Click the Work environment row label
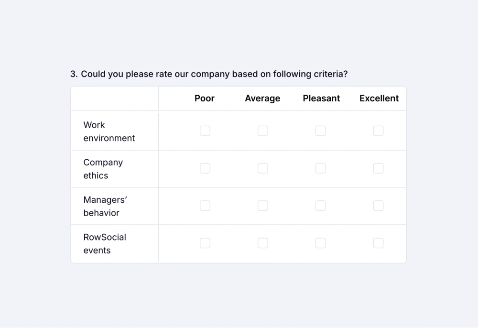Image resolution: width=478 pixels, height=328 pixels. (109, 131)
